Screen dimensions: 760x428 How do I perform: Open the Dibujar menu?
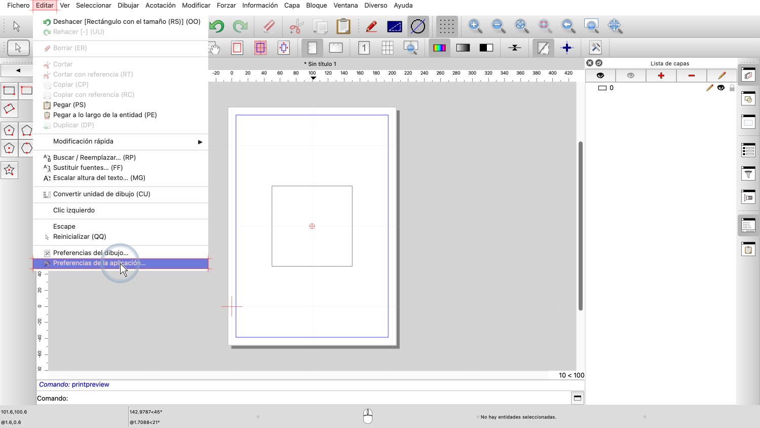coord(128,6)
